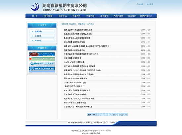Image resolution: width=182 pixels, height=135 pixels.
Task: Open the 湖南省联合产权交易所 banner link
Action: [x=42, y=64]
